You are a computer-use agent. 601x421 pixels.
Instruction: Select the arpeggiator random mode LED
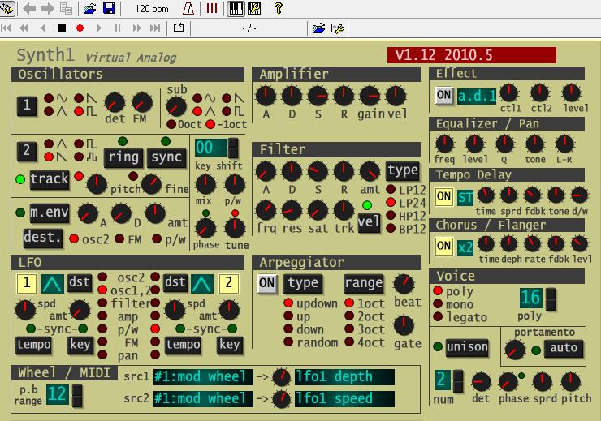coord(288,342)
